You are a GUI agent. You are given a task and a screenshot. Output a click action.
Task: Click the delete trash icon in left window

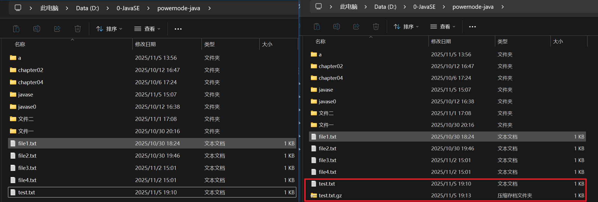pos(78,29)
